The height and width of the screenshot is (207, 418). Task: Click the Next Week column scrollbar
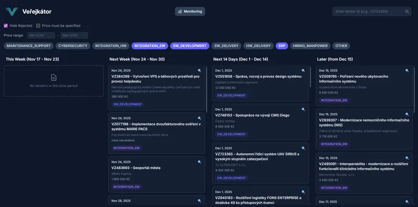pyautogui.click(x=207, y=89)
